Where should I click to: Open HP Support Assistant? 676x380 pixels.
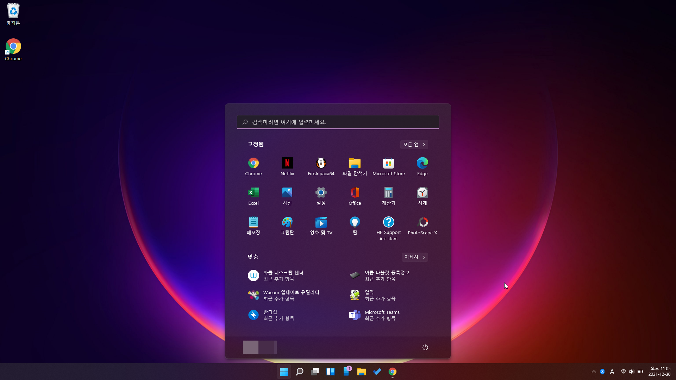point(388,228)
